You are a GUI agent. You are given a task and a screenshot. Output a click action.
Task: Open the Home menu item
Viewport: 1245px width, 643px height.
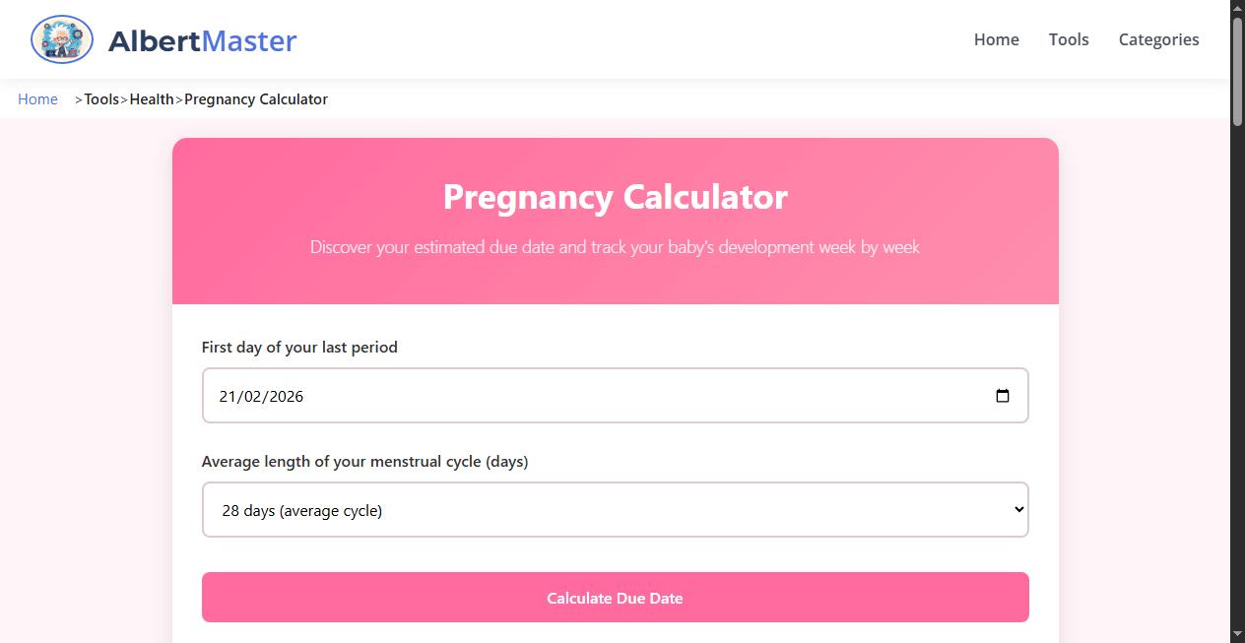tap(996, 39)
